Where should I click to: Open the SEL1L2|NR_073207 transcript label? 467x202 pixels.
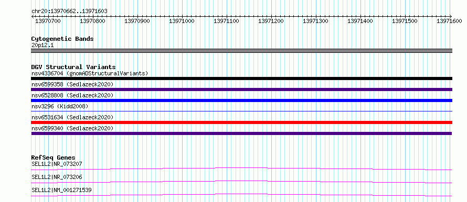57,164
